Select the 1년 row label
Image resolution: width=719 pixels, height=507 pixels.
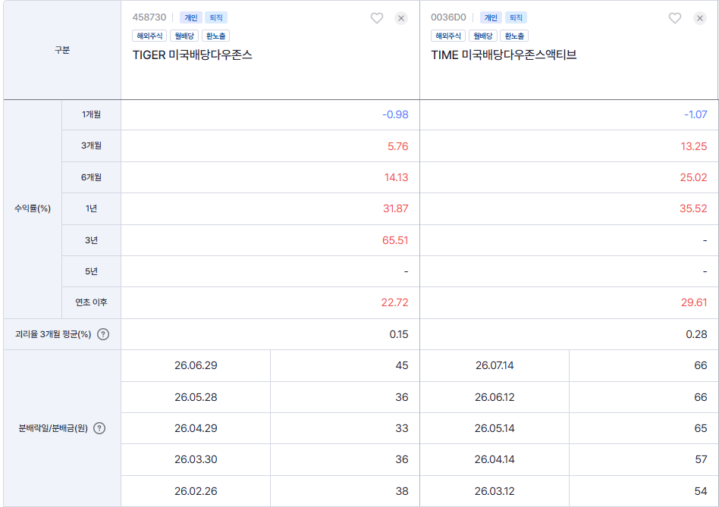(x=91, y=208)
